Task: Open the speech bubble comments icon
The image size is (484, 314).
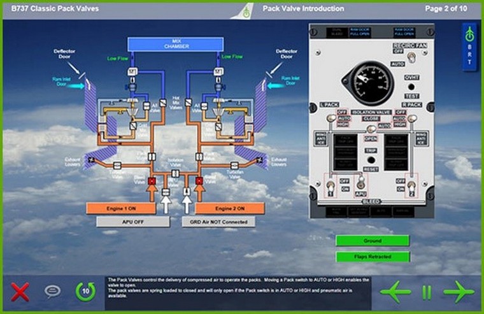Action: click(52, 292)
